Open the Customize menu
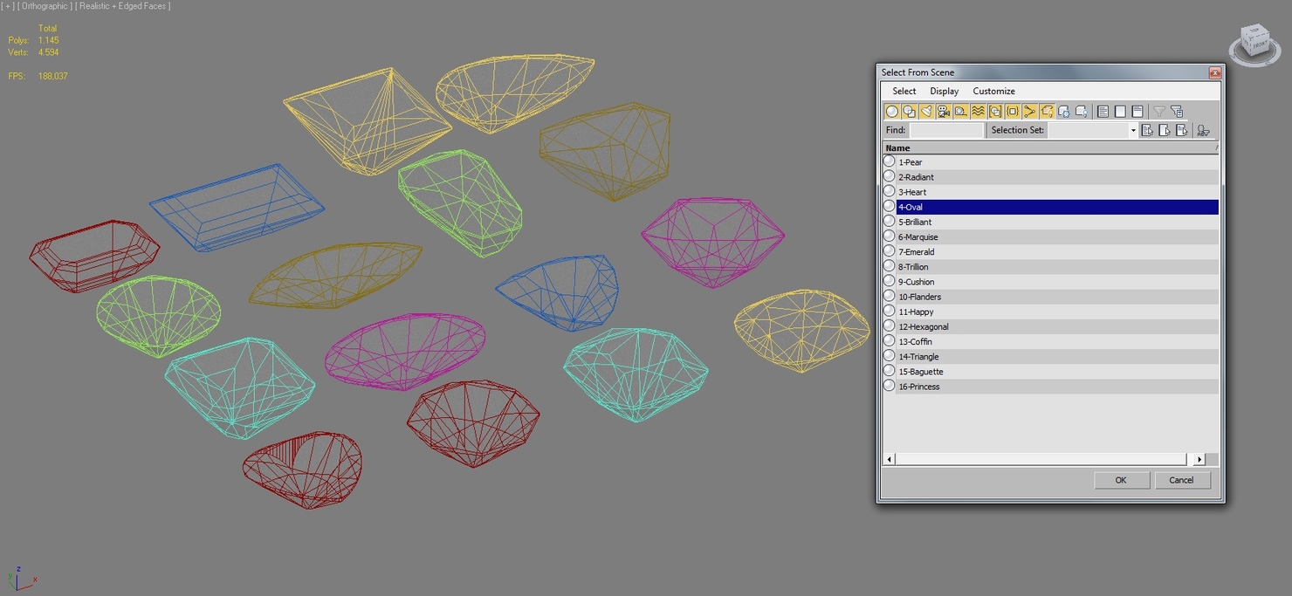The height and width of the screenshot is (596, 1292). pos(993,91)
